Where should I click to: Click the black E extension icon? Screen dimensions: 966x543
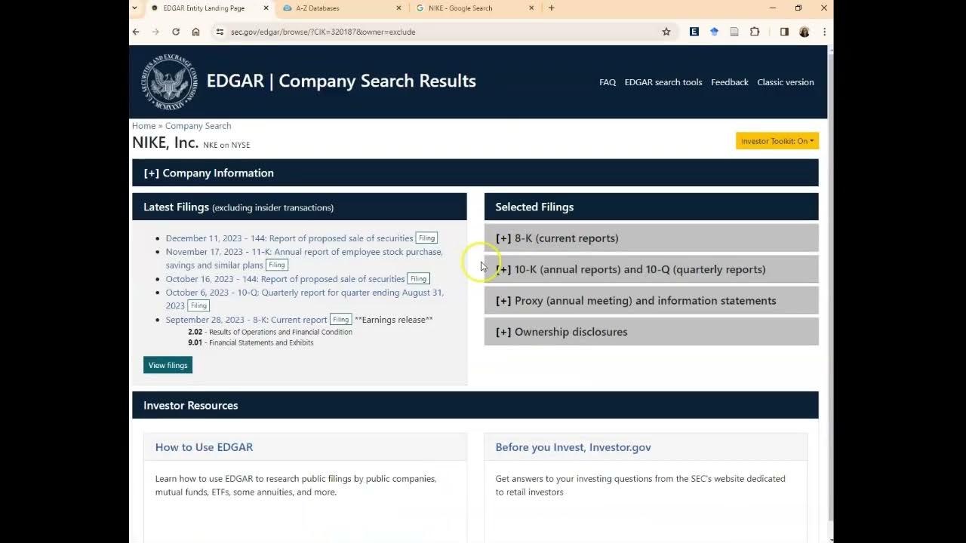click(x=694, y=32)
